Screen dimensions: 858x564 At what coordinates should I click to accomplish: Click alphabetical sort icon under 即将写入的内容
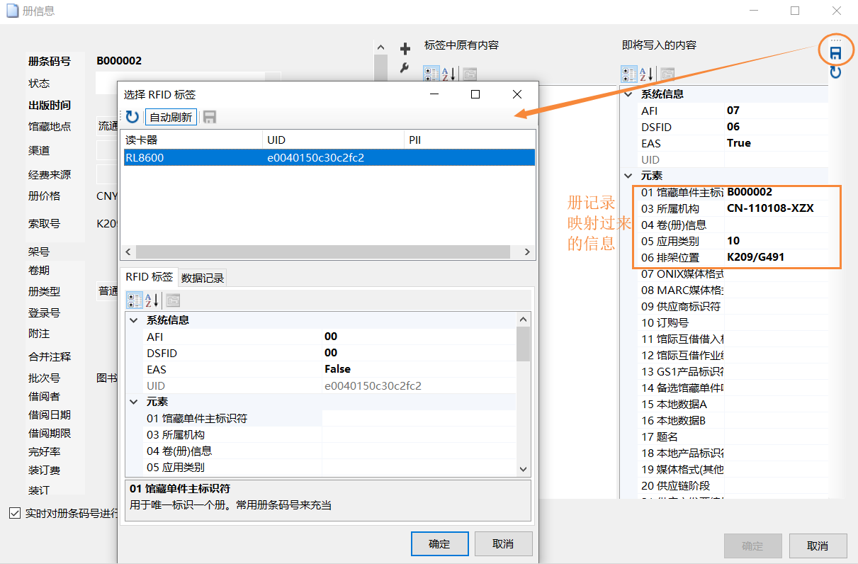[x=647, y=74]
